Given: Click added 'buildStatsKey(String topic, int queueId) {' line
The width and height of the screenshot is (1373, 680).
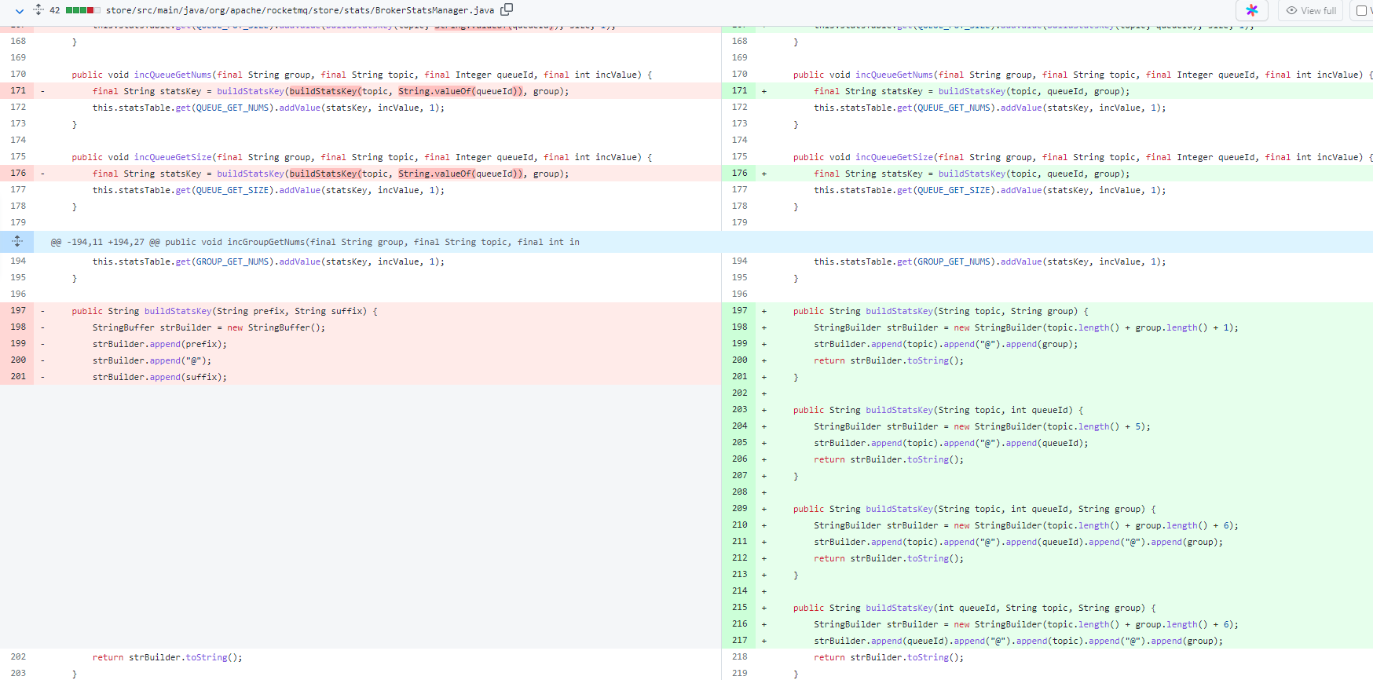Looking at the screenshot, I should tap(939, 410).
